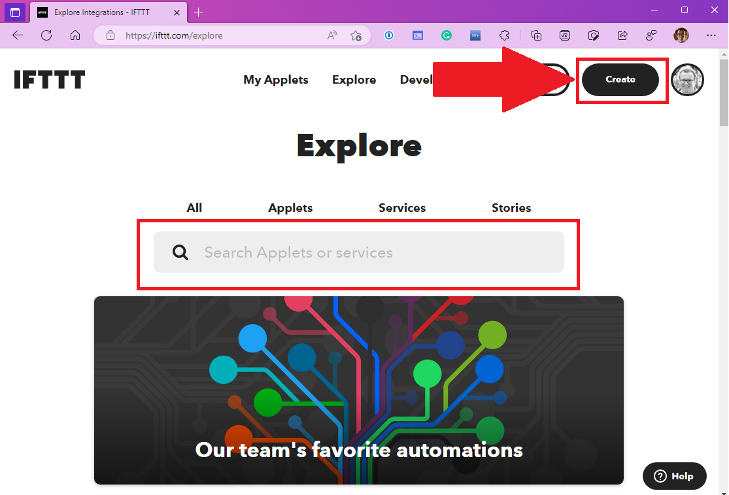This screenshot has width=729, height=495.
Task: Select the Services tab
Action: pyautogui.click(x=402, y=208)
